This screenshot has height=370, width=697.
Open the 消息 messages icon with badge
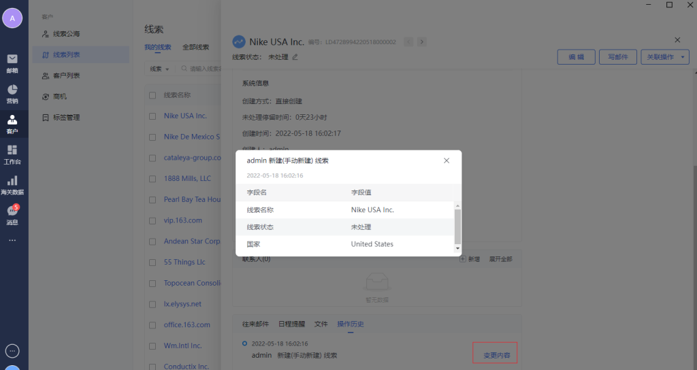click(x=12, y=212)
